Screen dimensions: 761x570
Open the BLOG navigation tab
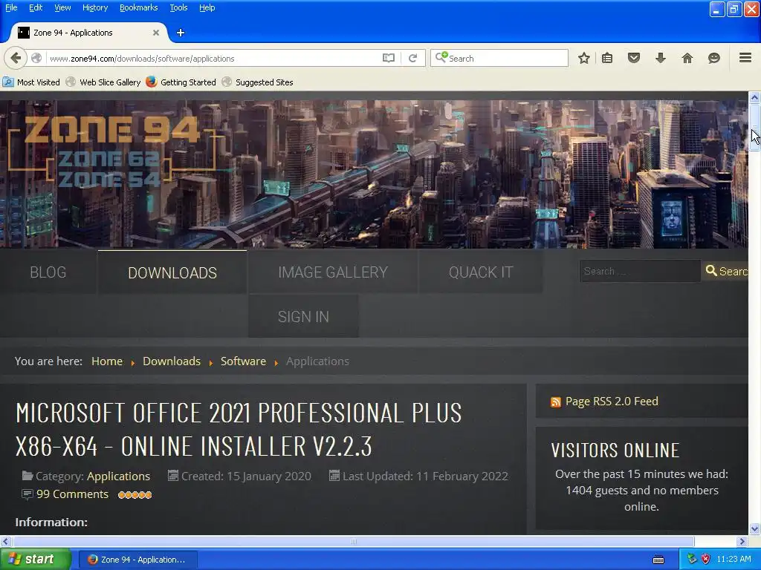point(48,272)
